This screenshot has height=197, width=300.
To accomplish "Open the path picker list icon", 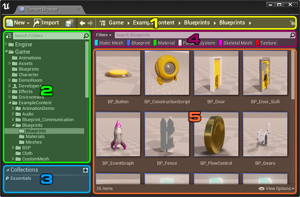I will [x=103, y=23].
